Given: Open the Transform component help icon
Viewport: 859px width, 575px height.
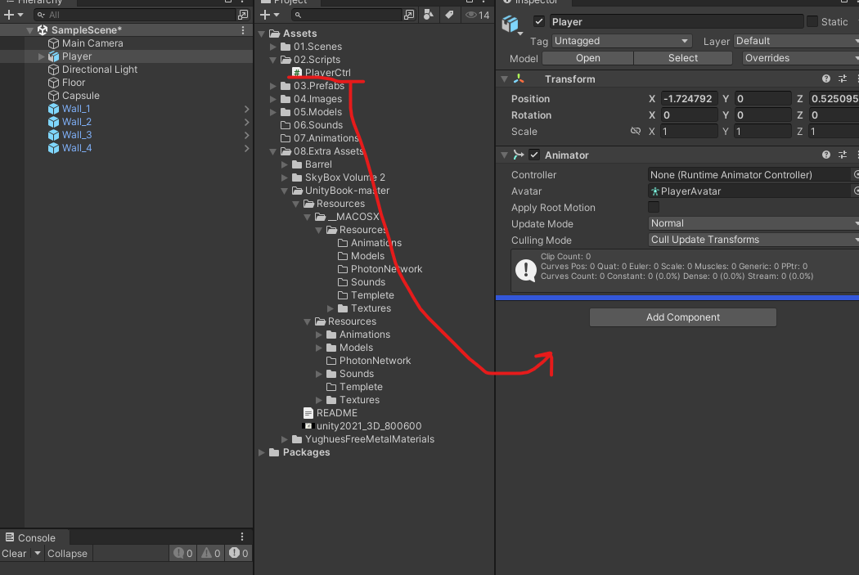Looking at the screenshot, I should pyautogui.click(x=825, y=79).
